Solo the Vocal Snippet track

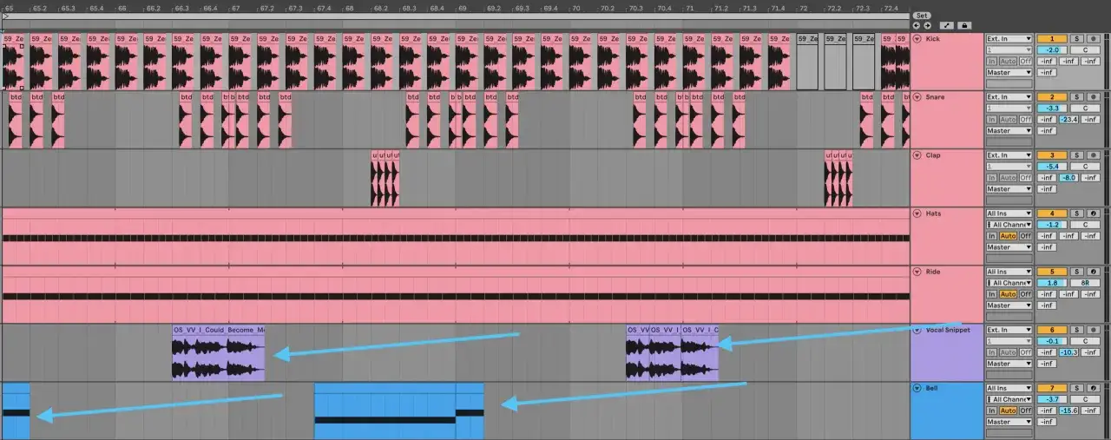1076,330
